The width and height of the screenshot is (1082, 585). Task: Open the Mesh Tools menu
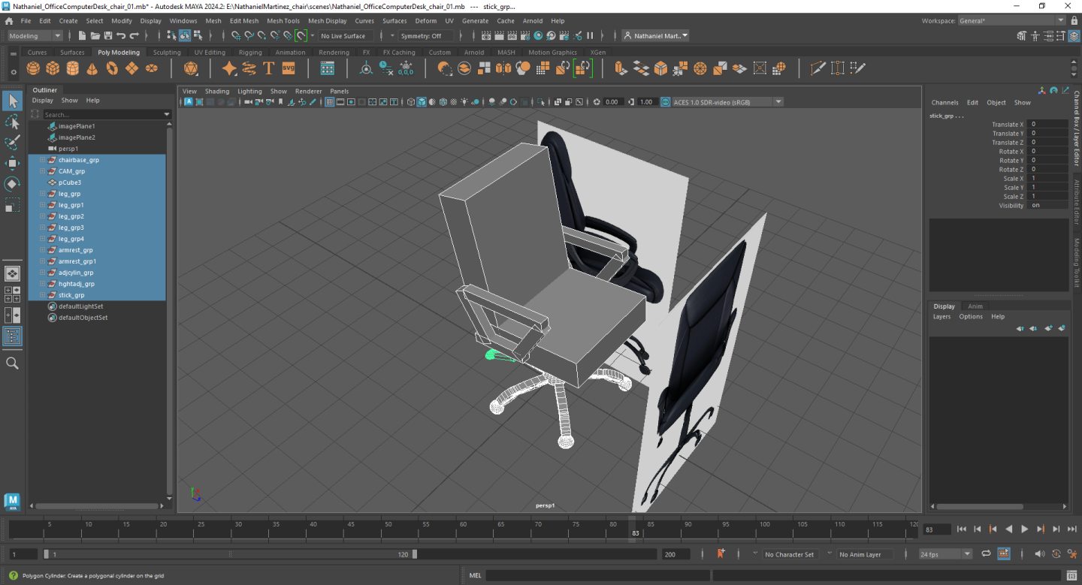point(283,21)
